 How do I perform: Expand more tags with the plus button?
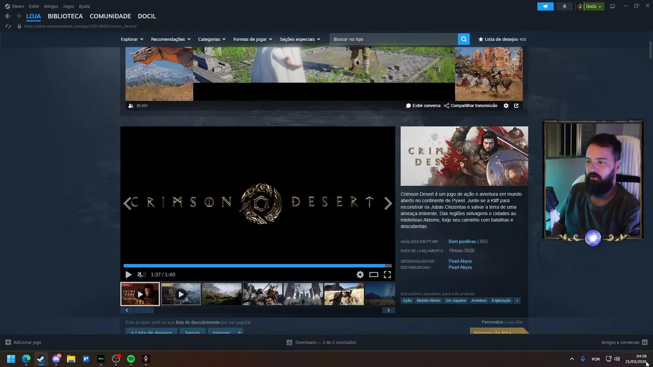(x=517, y=300)
